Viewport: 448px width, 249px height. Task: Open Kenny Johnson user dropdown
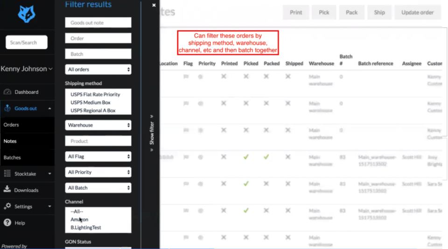26,69
